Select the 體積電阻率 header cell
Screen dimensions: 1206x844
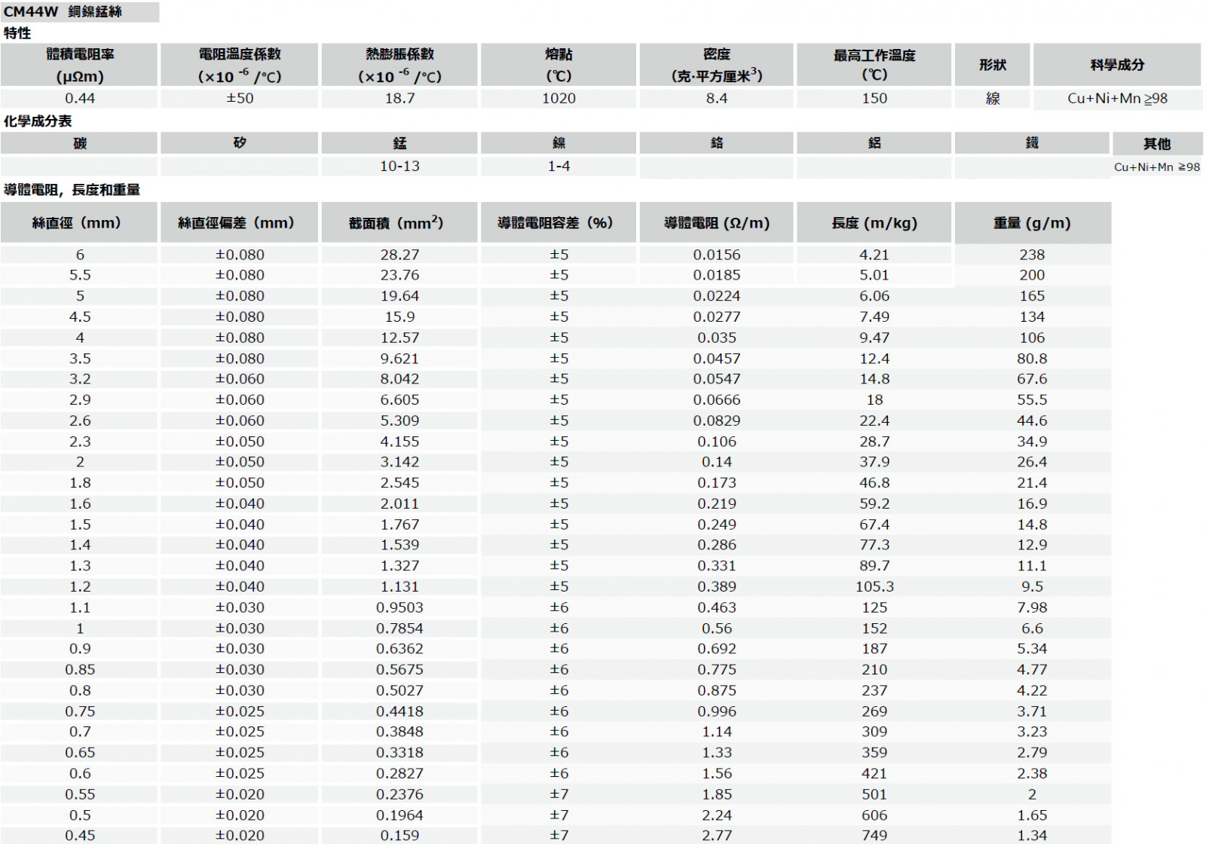[79, 65]
